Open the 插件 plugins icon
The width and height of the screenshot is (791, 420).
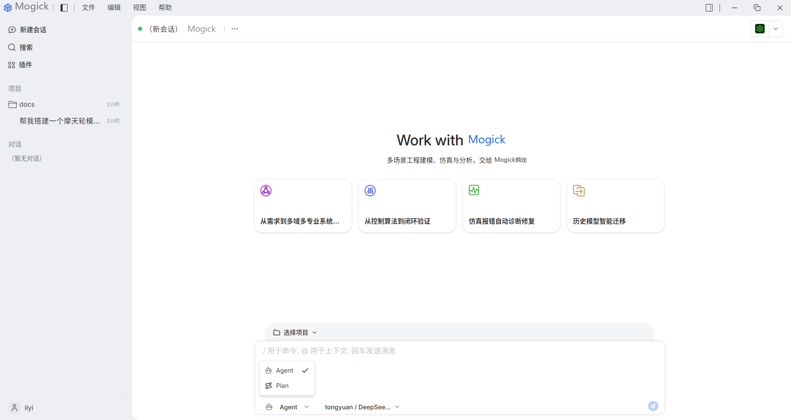click(12, 65)
